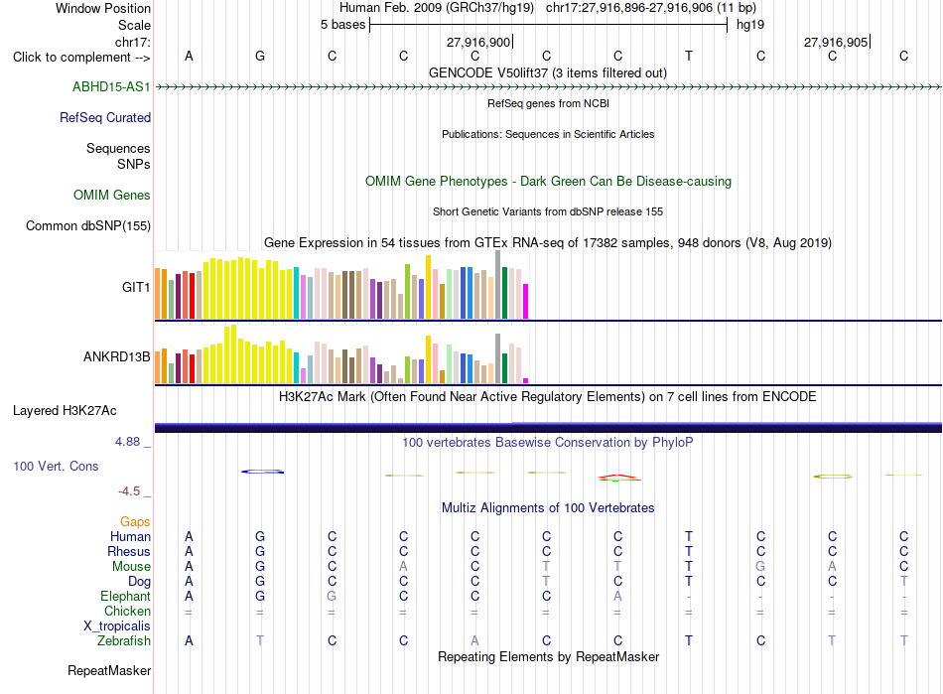Click 'Human Feb. 2009 (GRCh37/hg19)' text
943x694 pixels.
pos(437,8)
